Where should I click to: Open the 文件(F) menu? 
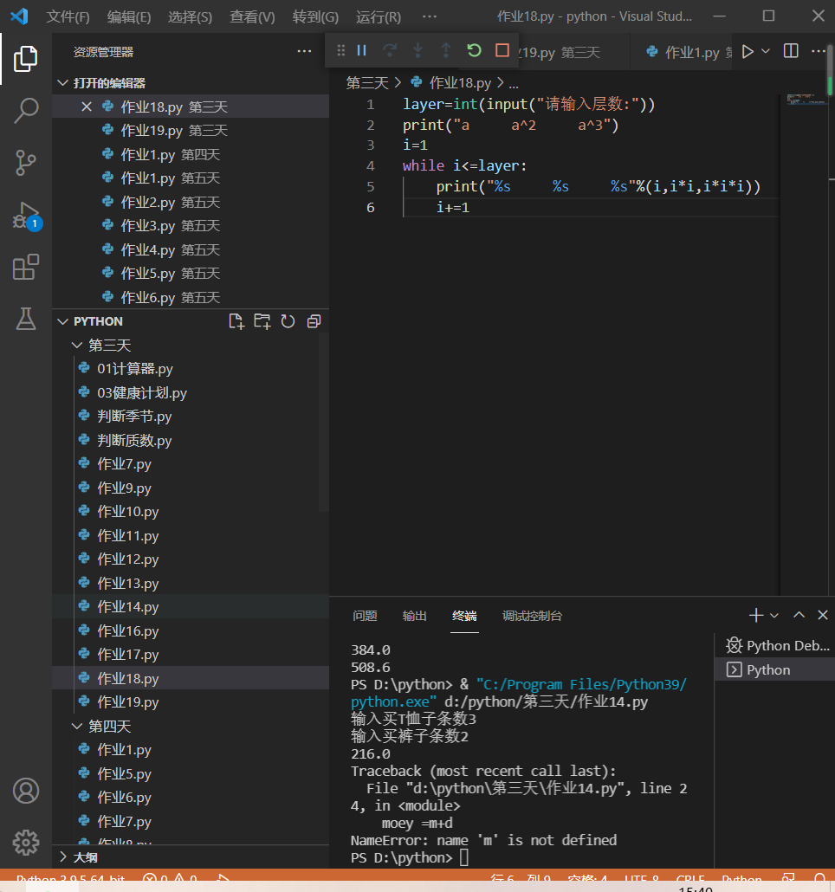(x=68, y=17)
